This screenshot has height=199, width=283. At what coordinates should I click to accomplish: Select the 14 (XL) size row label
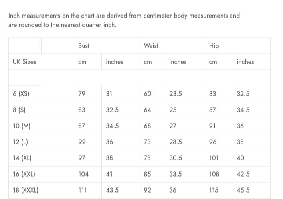click(22, 158)
